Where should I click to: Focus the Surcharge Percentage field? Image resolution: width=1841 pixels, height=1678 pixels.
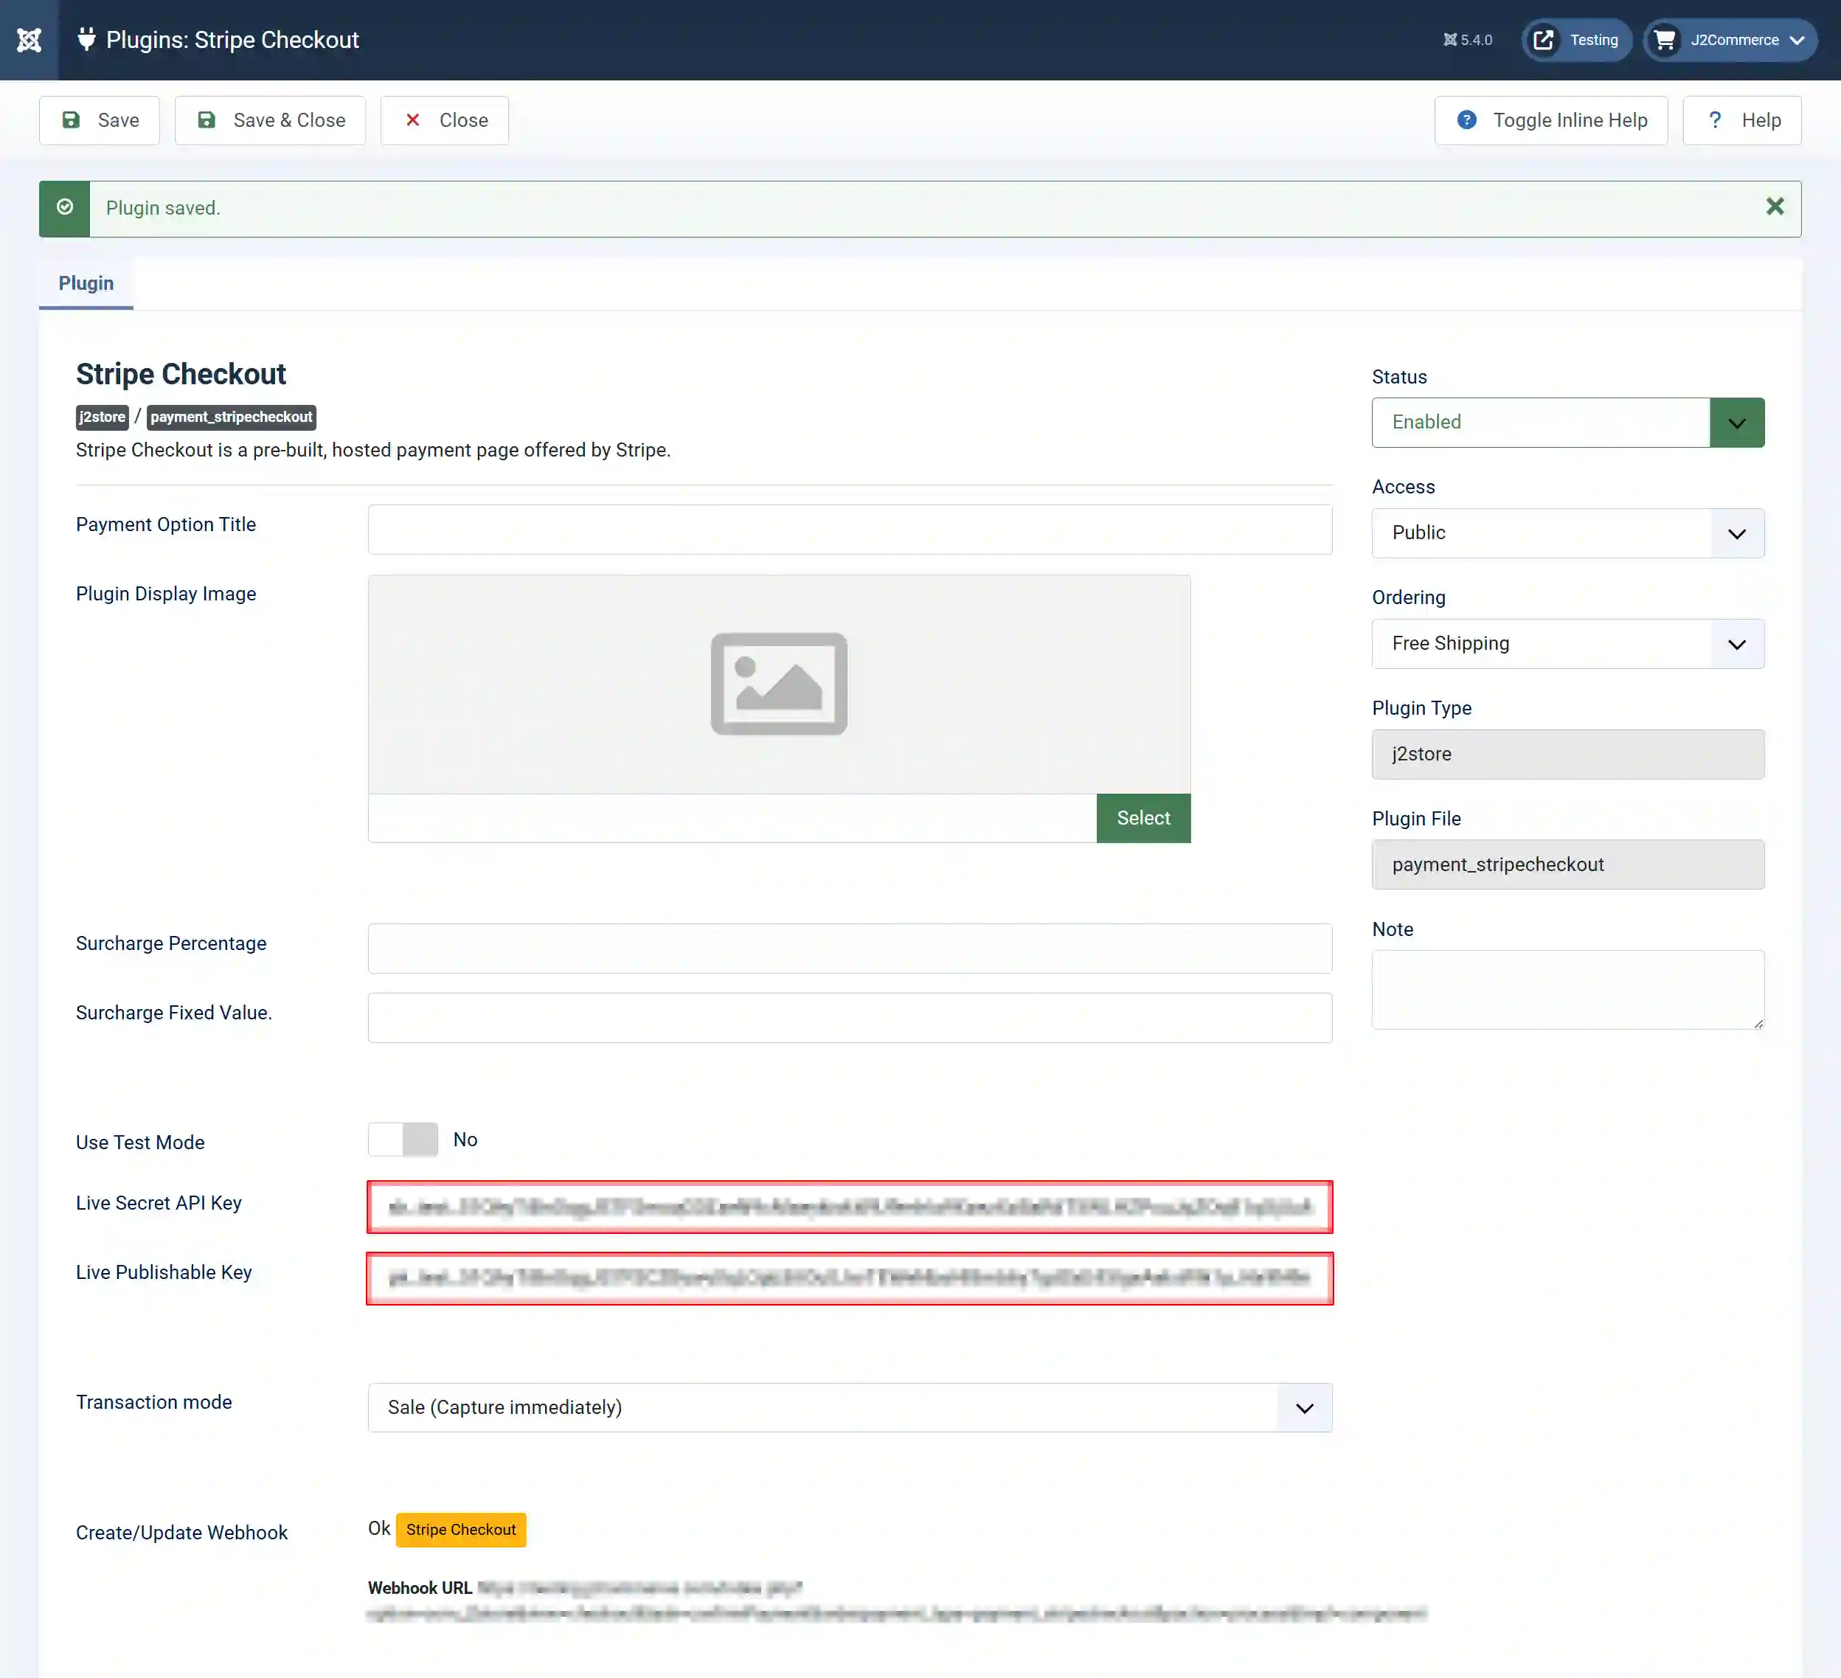click(x=849, y=949)
